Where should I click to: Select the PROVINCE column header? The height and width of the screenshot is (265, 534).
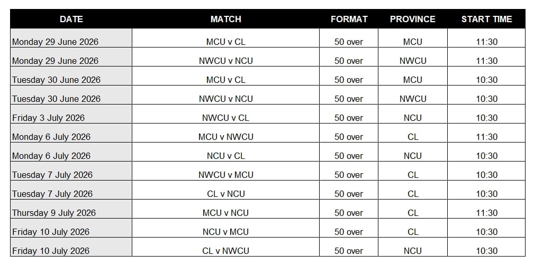[x=412, y=19]
